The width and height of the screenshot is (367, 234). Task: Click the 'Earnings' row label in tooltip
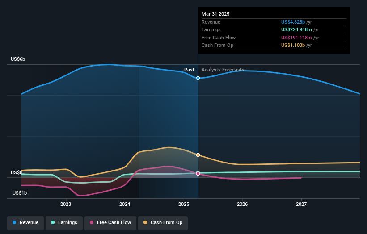pyautogui.click(x=211, y=29)
